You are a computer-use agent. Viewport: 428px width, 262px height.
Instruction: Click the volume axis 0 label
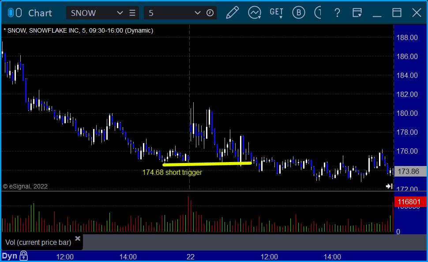398,232
